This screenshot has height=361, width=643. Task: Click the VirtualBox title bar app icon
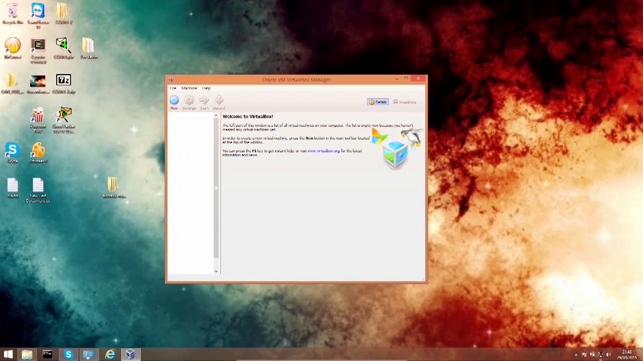coord(171,80)
